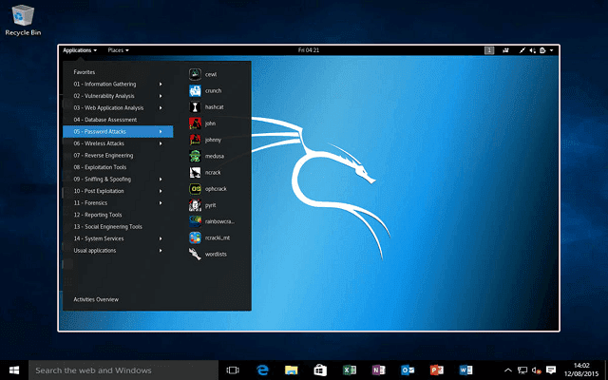Image resolution: width=608 pixels, height=380 pixels.
Task: Click the Kali clock Fri 04:21
Action: 309,50
